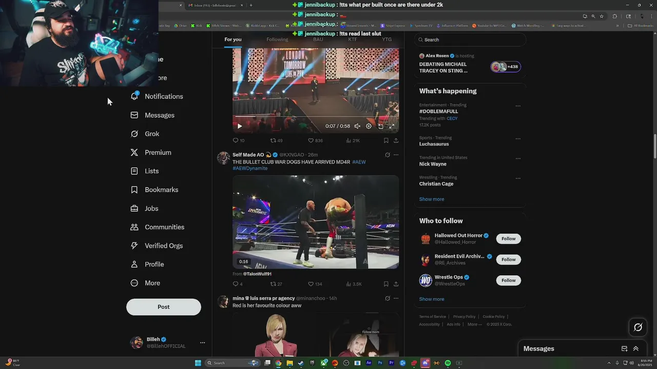Screen dimensions: 657x369
Task: Open the #AEW hashtag link
Action: [x=359, y=162]
